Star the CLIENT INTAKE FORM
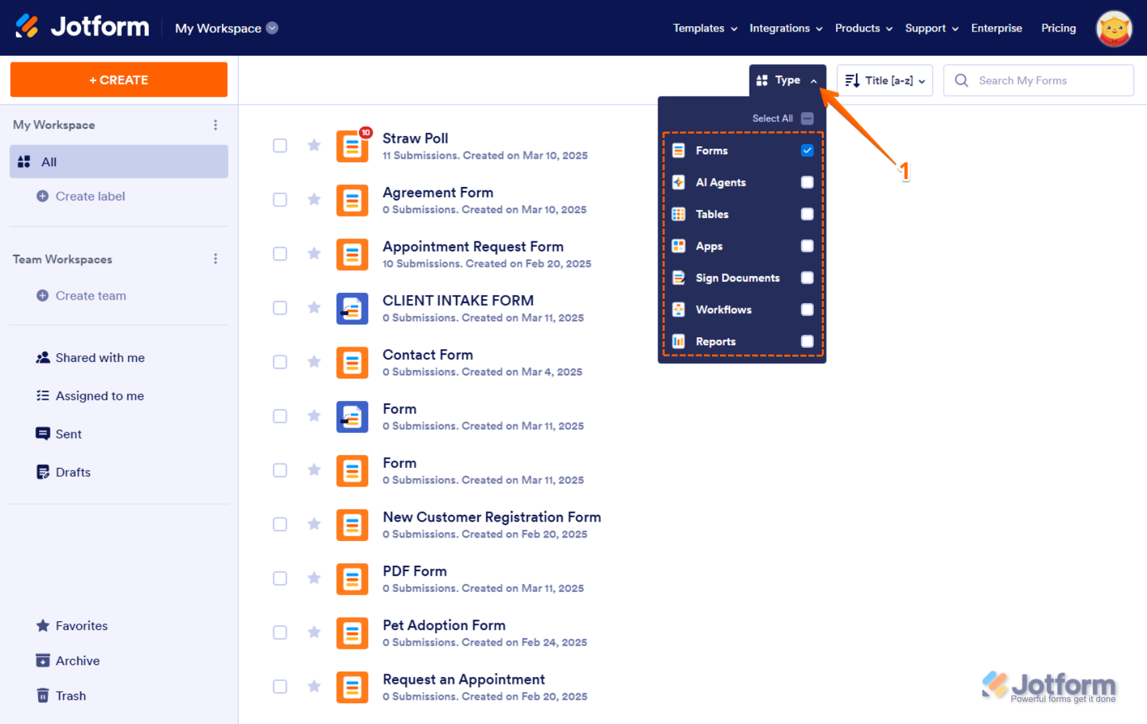This screenshot has width=1147, height=724. 314,308
